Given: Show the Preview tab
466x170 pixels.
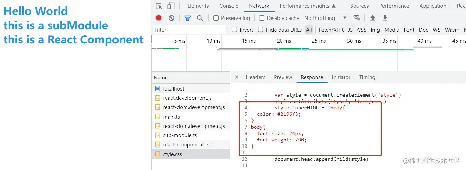Looking at the screenshot, I should click(x=283, y=77).
